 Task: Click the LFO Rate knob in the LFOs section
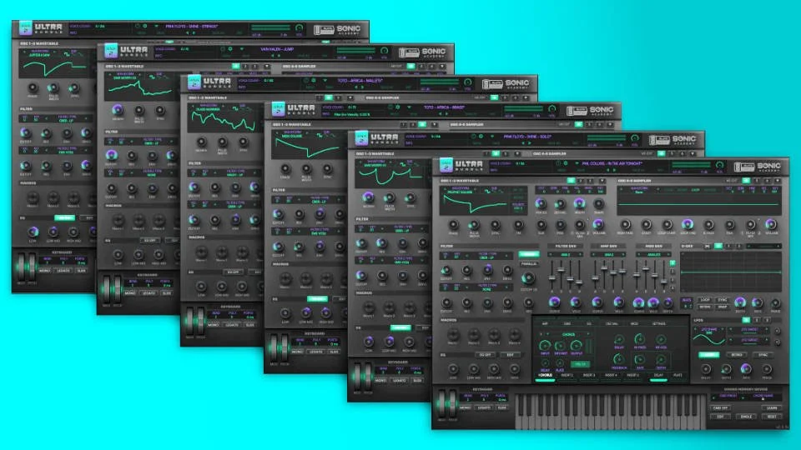click(746, 368)
